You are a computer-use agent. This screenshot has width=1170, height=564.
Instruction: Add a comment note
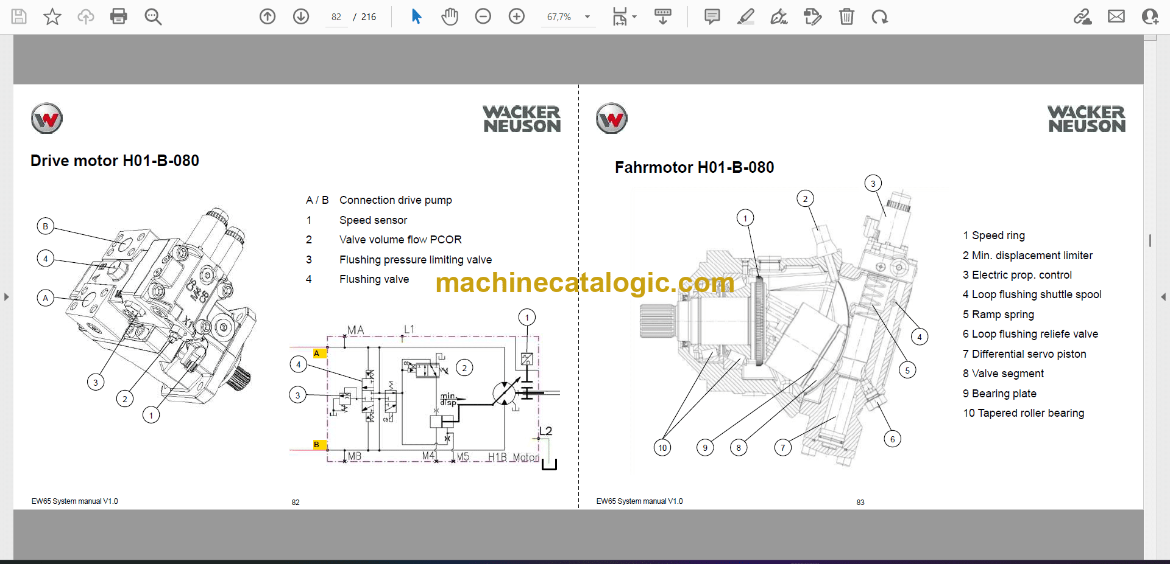[712, 16]
